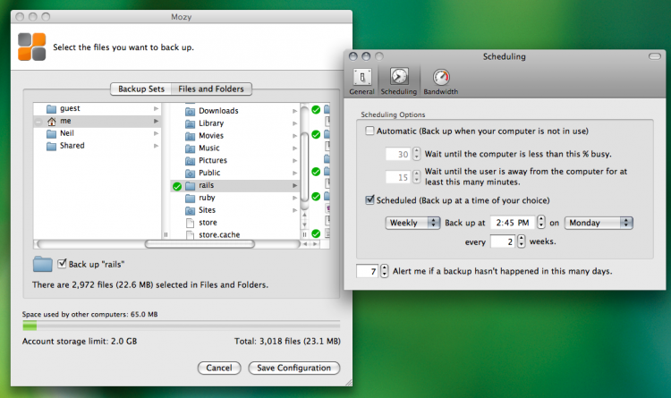Click the every 2 weeks field
The width and height of the screenshot is (671, 398).
click(x=503, y=241)
